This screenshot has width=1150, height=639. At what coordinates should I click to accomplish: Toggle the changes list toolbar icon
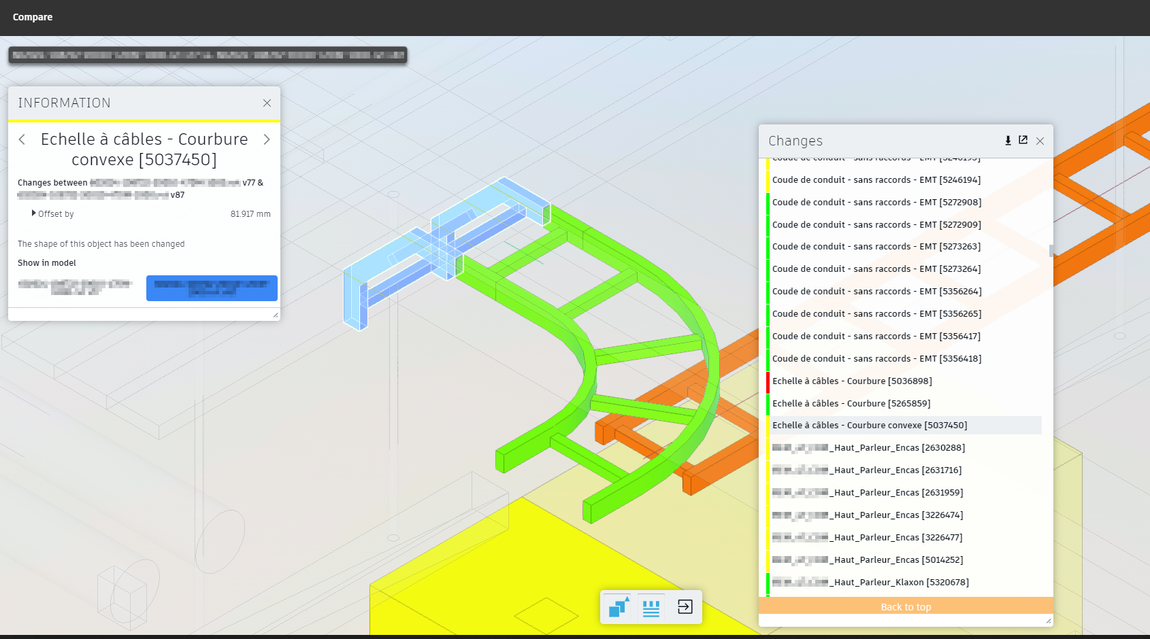coord(651,607)
